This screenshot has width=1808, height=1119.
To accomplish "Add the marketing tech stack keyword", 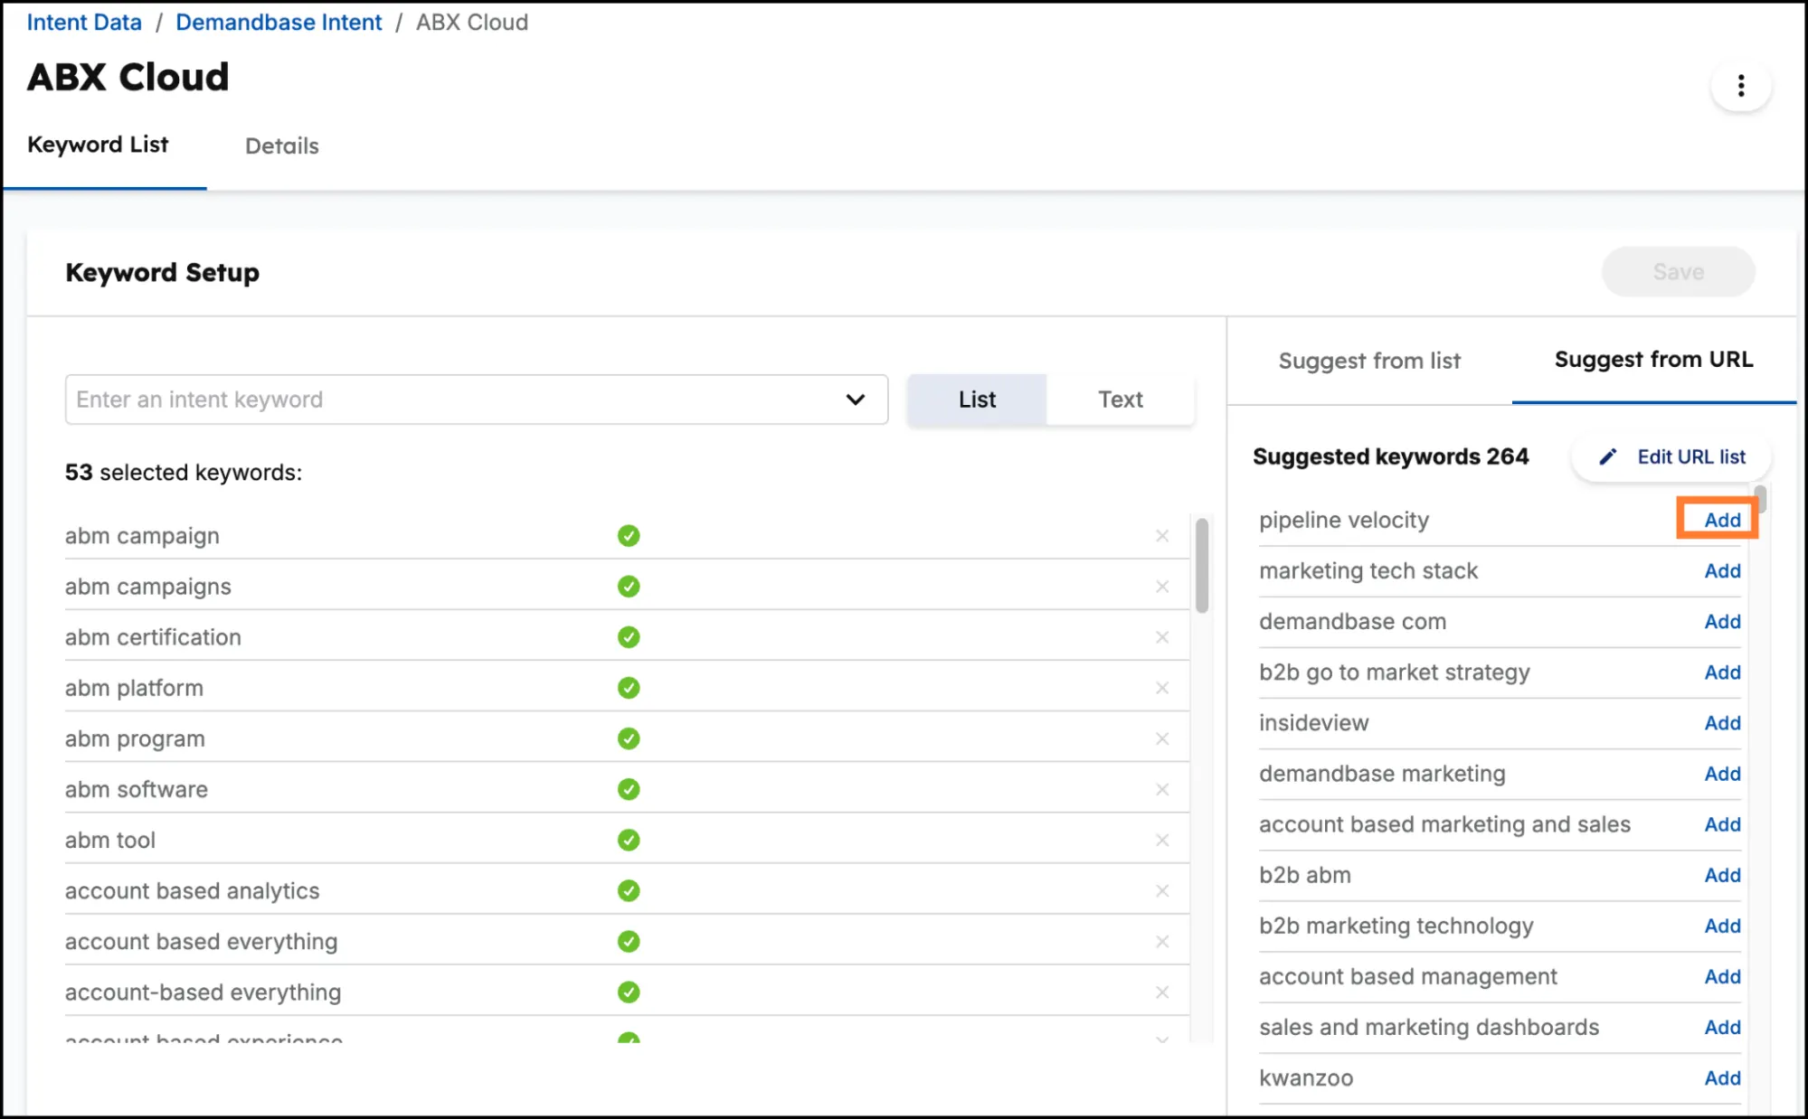I will (1722, 570).
